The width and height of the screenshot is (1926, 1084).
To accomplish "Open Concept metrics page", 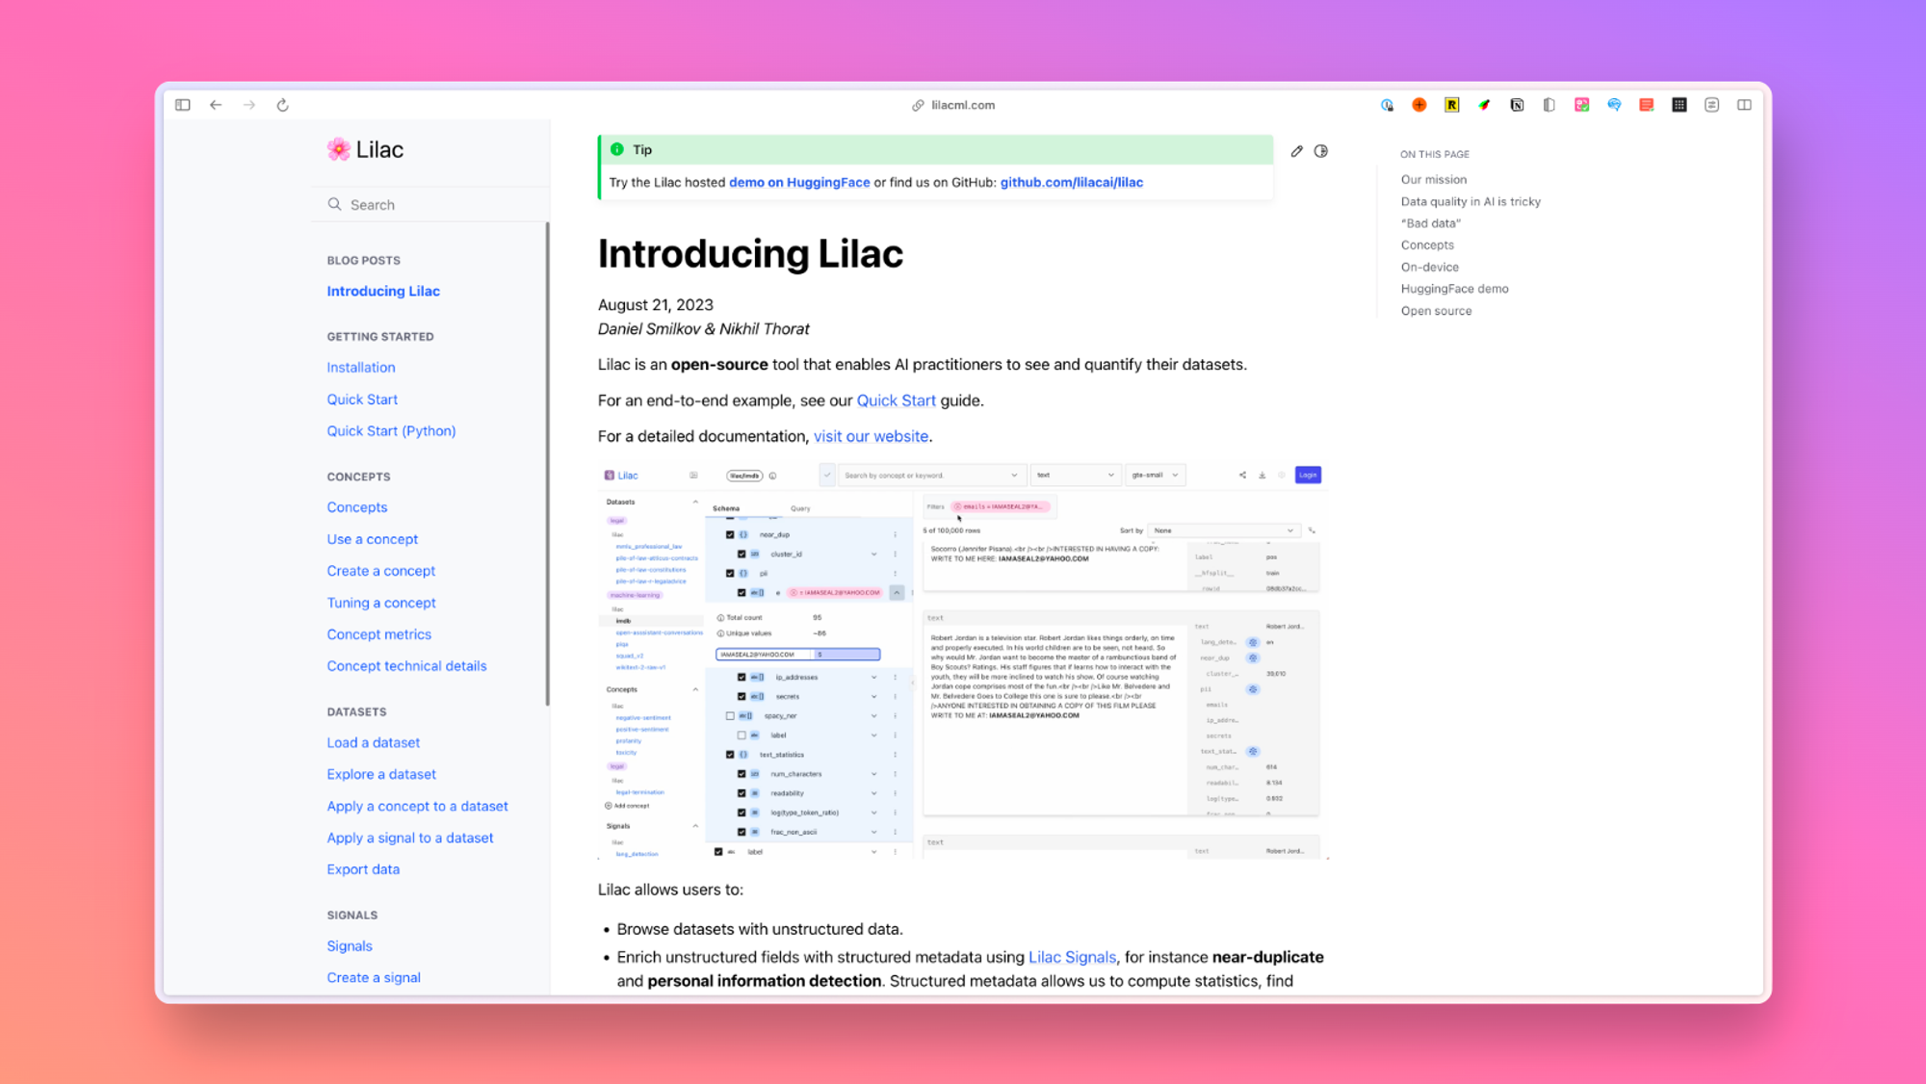I will [x=379, y=634].
